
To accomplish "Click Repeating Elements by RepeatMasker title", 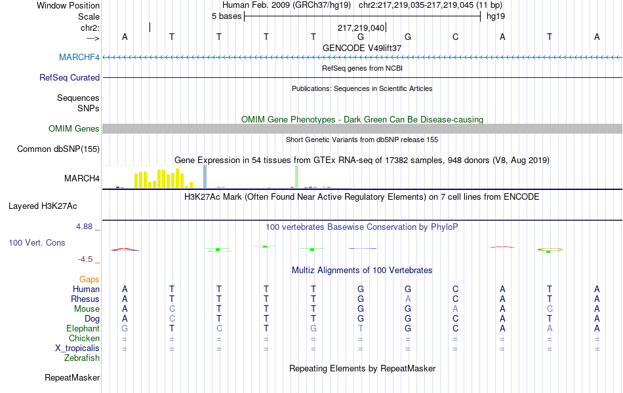I will 362,368.
